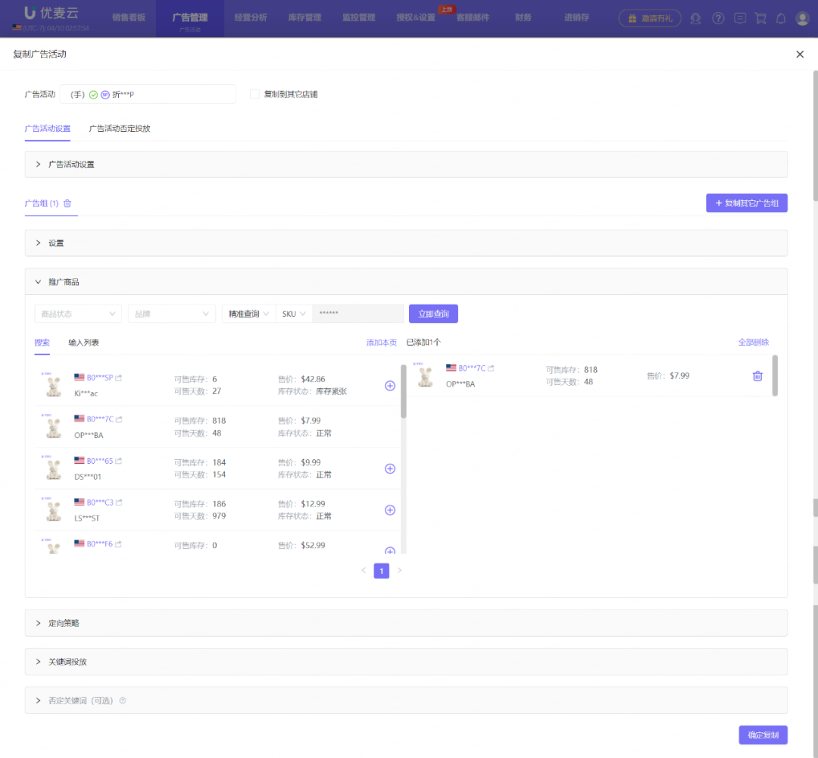Screen dimensions: 818x758
Task: Add product B0***C3 with plus icon
Action: click(x=390, y=510)
